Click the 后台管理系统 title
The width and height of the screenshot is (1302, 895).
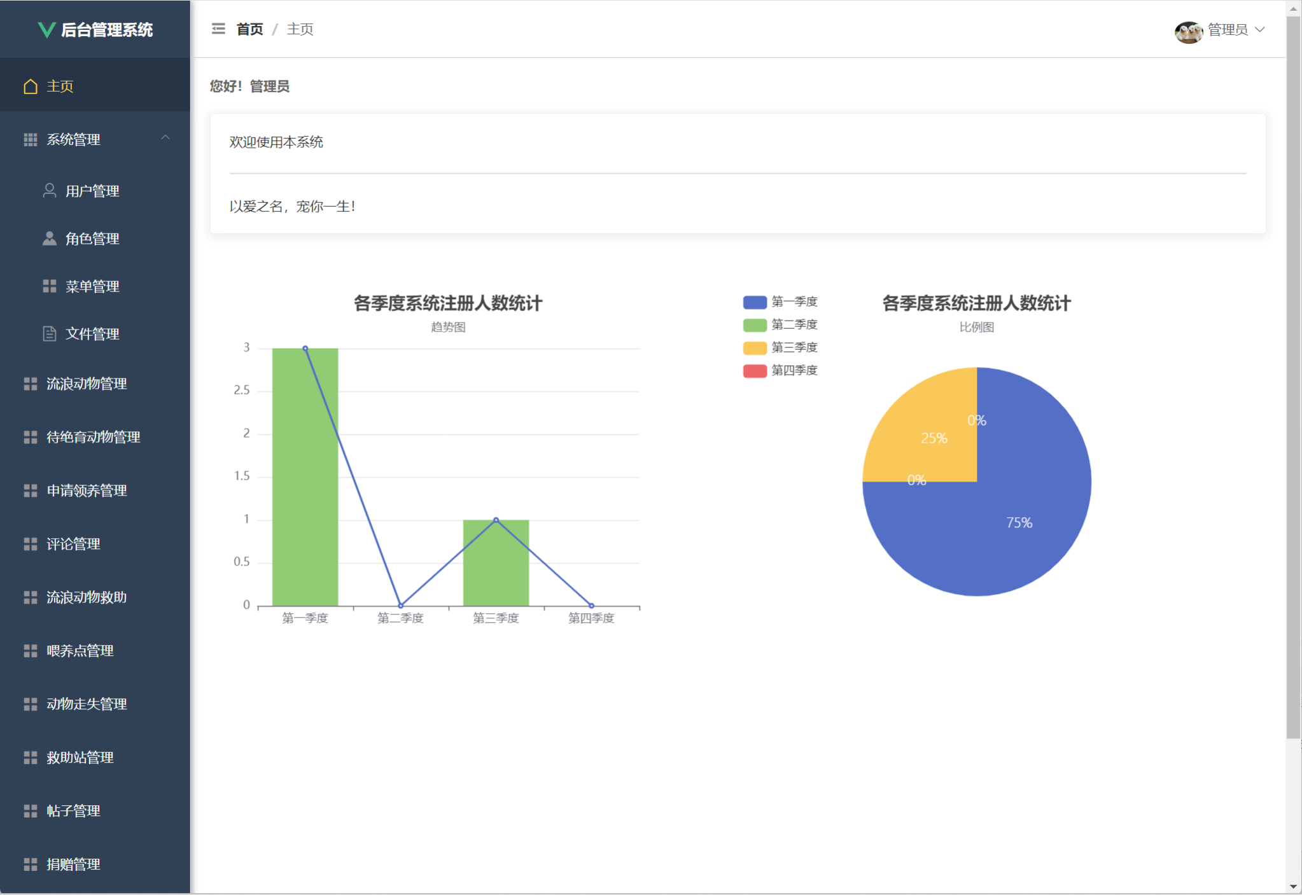click(x=107, y=30)
